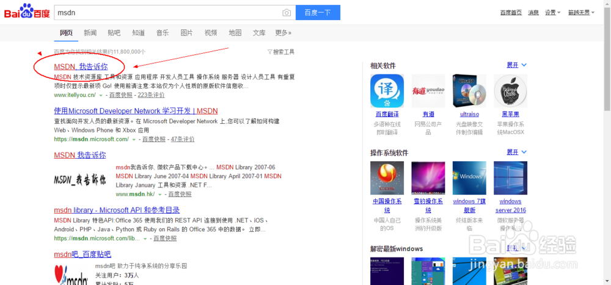Click the MSDN_我告诉你 result logo image
Image resolution: width=611 pixels, height=285 pixels.
[x=80, y=180]
